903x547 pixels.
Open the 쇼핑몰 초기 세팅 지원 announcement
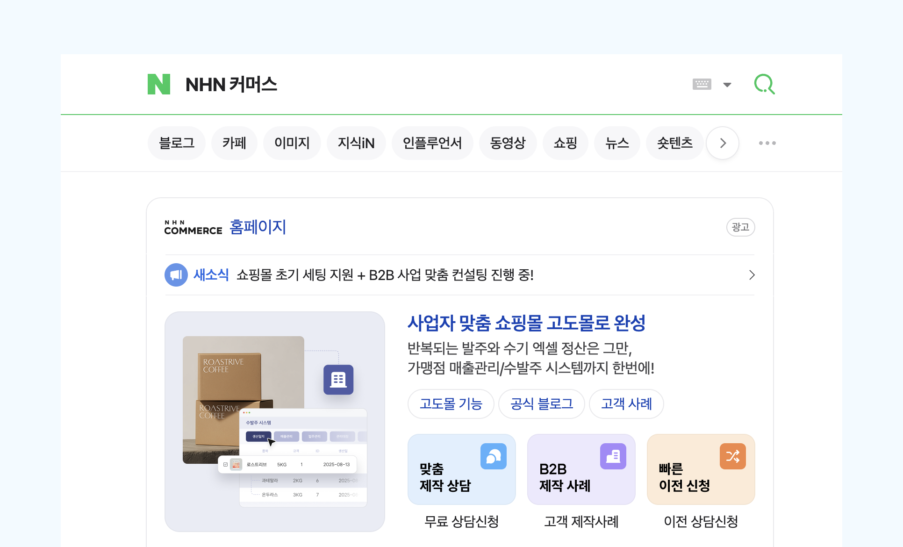pos(385,275)
